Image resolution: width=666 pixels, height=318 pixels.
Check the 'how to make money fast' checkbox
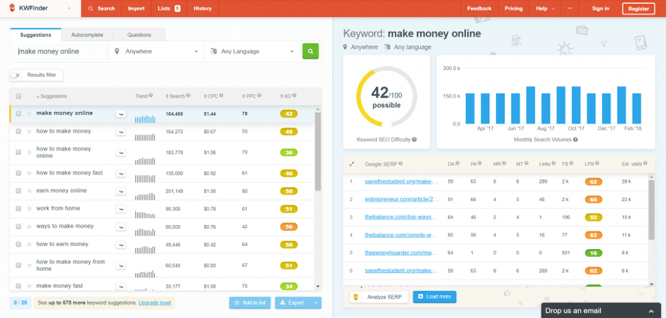18,173
